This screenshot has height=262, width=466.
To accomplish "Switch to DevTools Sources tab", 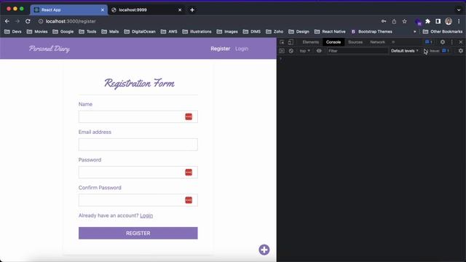I will (x=355, y=42).
